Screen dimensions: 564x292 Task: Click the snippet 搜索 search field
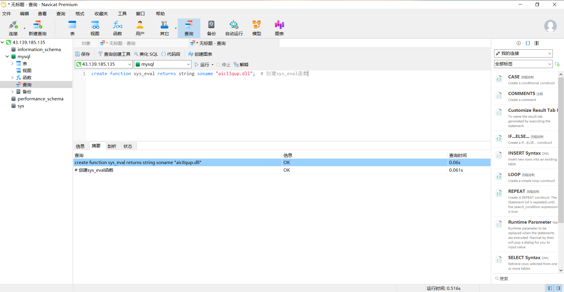pyautogui.click(x=526, y=279)
